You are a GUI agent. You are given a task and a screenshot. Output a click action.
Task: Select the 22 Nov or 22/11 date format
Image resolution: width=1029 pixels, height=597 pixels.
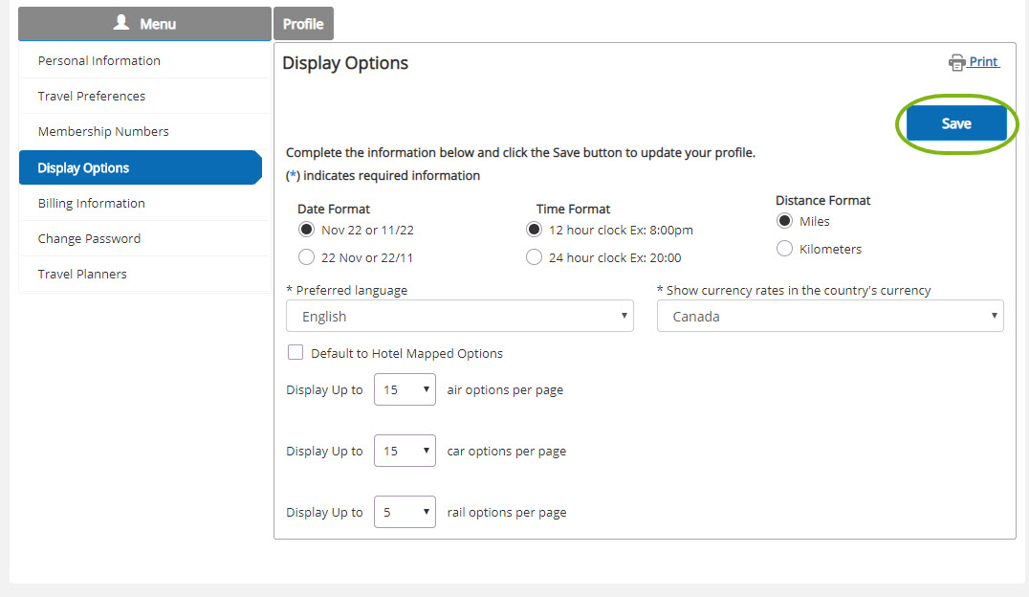pyautogui.click(x=306, y=257)
